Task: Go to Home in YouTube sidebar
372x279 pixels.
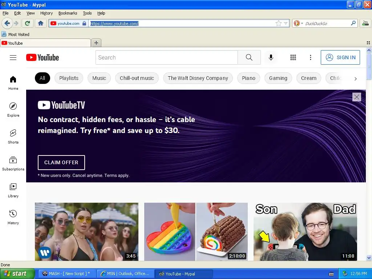Action: (x=13, y=83)
